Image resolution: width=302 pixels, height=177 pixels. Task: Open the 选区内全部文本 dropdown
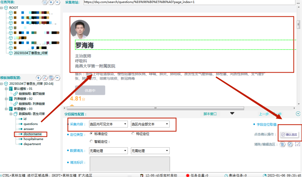pyautogui.click(x=167, y=124)
